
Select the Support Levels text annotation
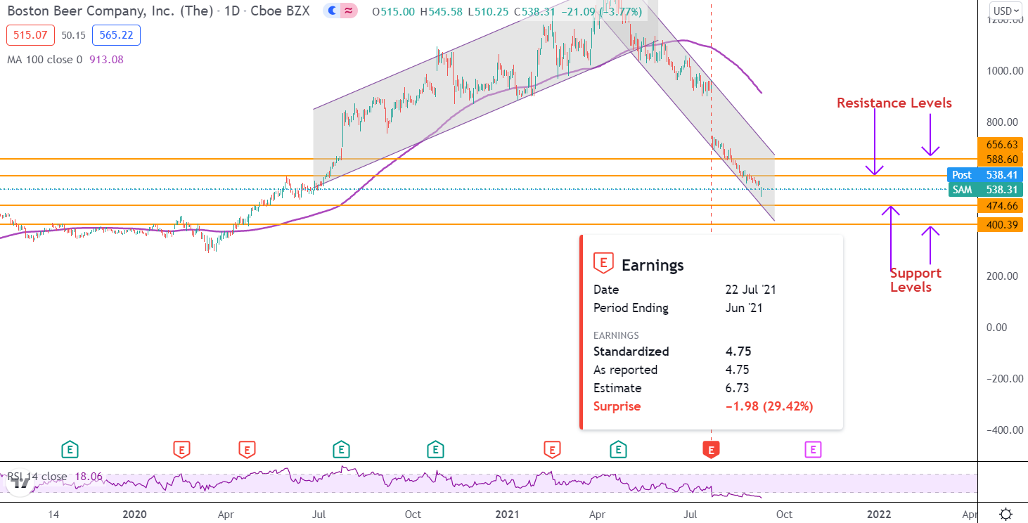(x=915, y=280)
